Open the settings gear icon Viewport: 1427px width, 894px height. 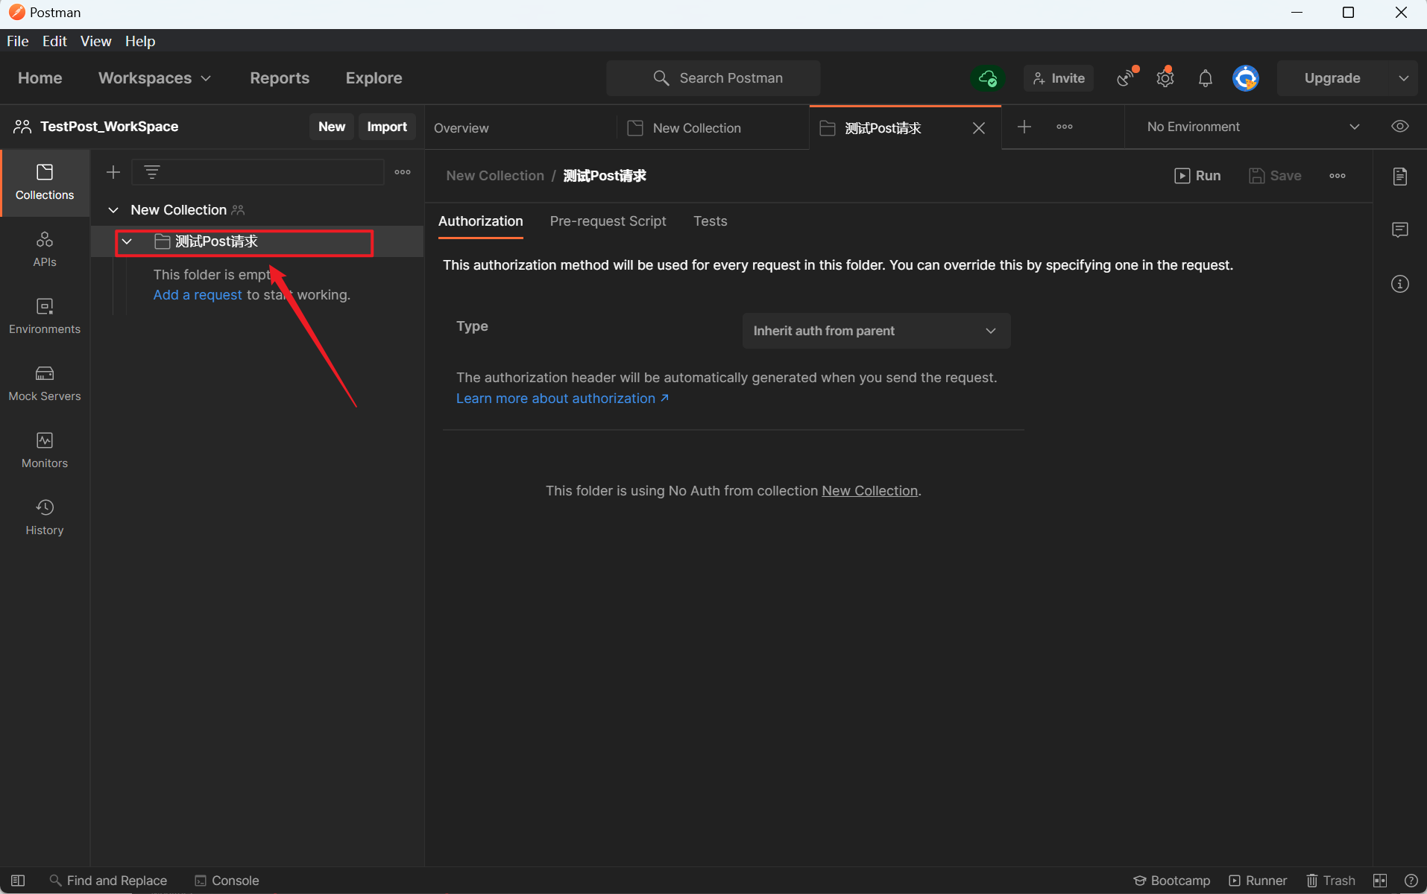tap(1165, 78)
